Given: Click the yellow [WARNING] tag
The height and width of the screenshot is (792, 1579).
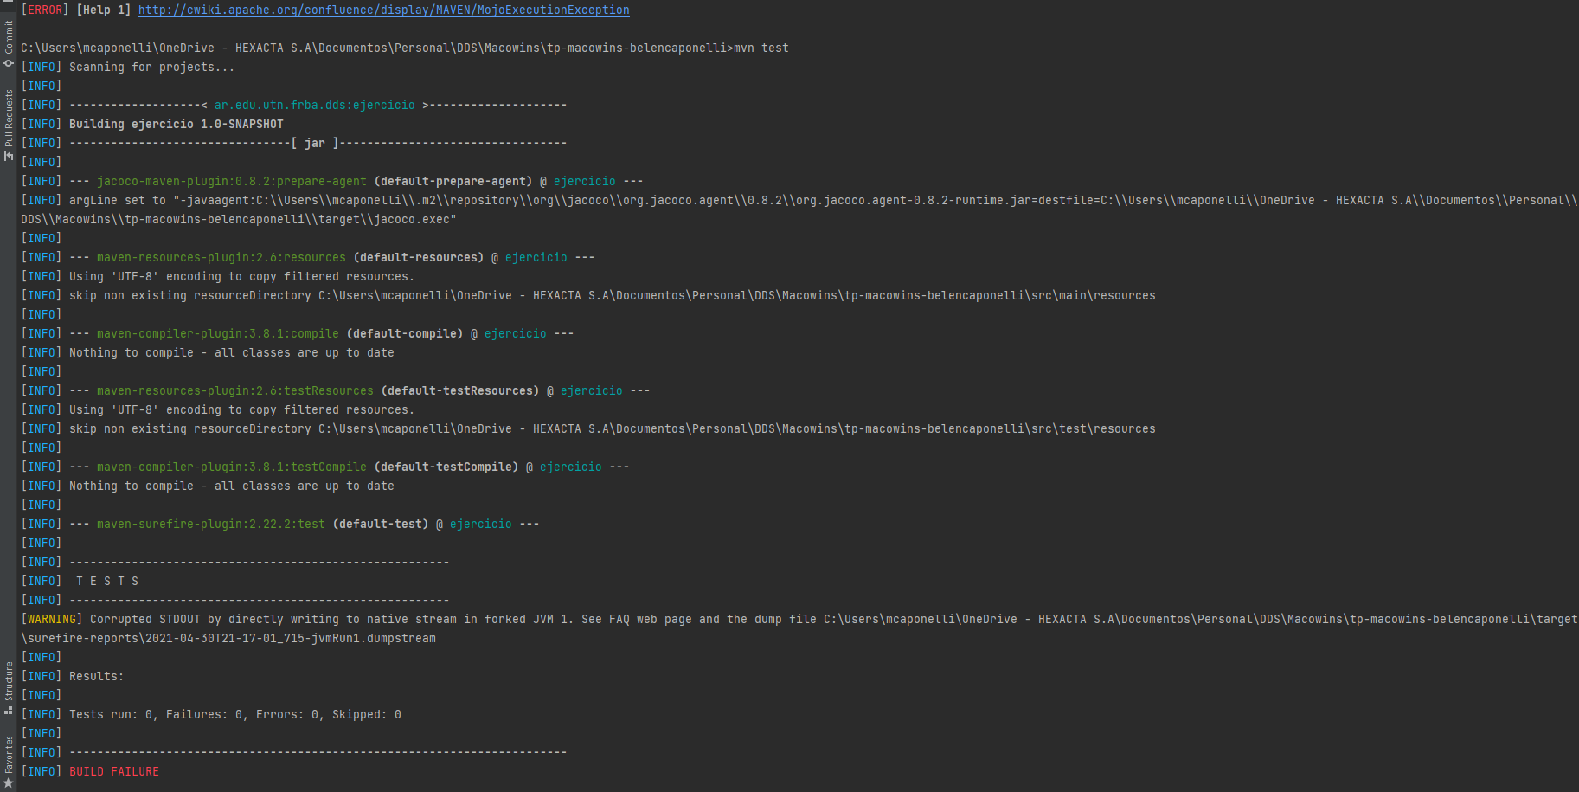Looking at the screenshot, I should point(51,620).
